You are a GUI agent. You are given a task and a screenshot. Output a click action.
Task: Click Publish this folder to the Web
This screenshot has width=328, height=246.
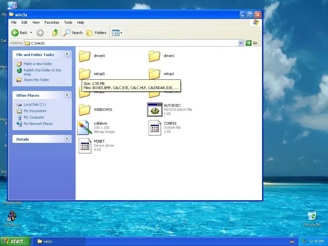pos(42,72)
